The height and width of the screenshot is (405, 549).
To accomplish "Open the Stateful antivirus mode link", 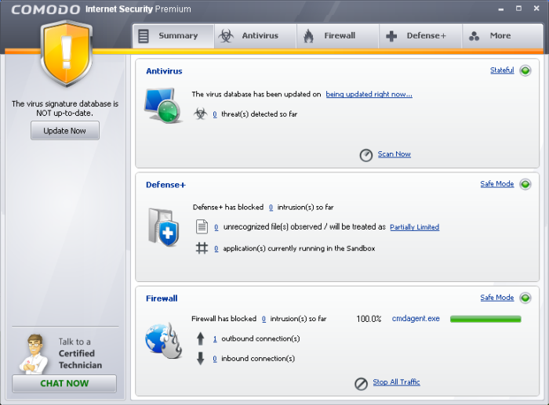I will tap(502, 70).
